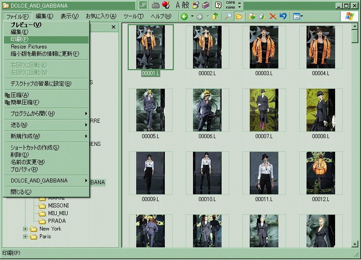Expand the Paris folder tree node
The height and width of the screenshot is (260, 361).
click(26, 236)
